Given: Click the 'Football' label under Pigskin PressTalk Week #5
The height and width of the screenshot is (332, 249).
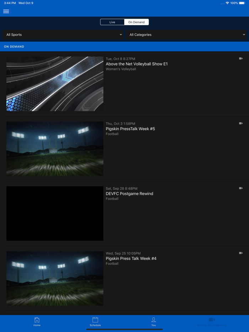Looking at the screenshot, I should click(112, 134).
